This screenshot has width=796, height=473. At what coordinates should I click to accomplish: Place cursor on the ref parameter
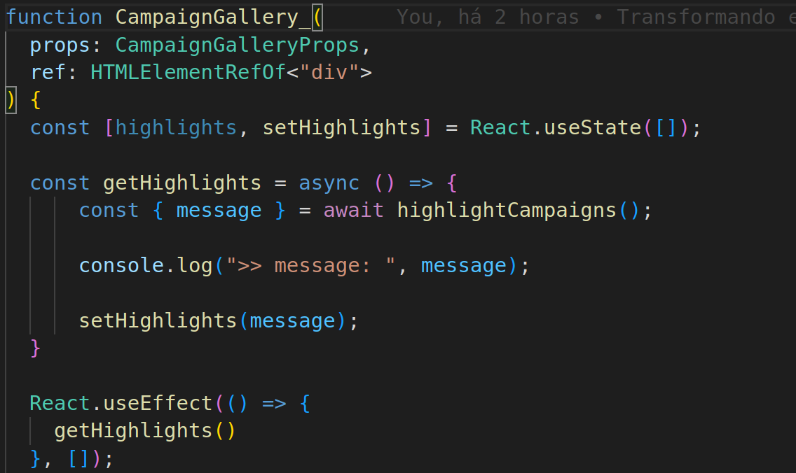click(48, 72)
